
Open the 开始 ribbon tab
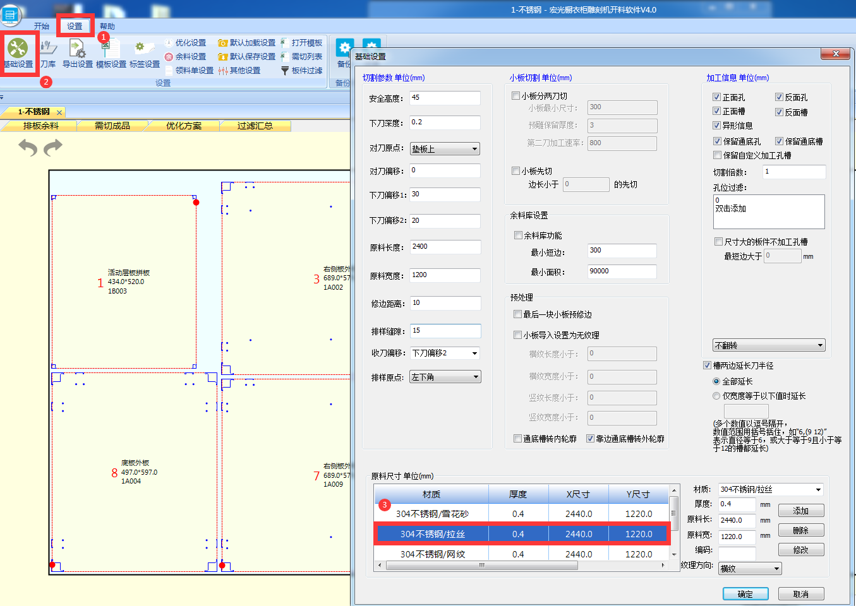tap(42, 27)
